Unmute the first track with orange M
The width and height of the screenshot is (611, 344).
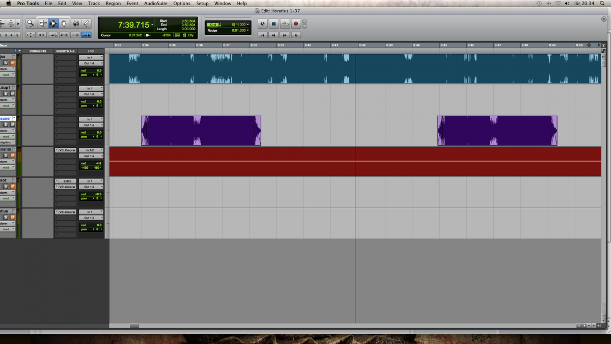tap(13, 63)
